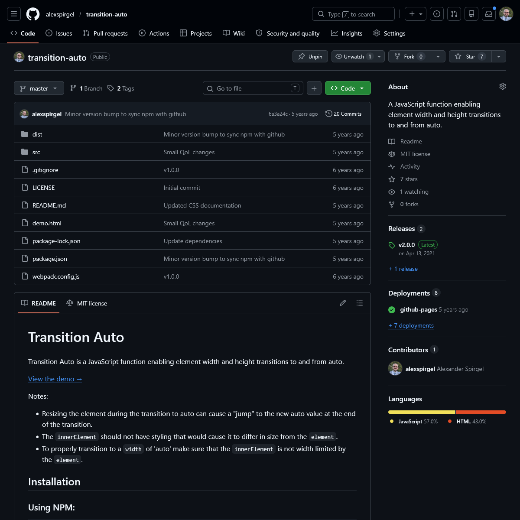520x520 pixels.
Task: Fork the repository
Action: click(409, 56)
